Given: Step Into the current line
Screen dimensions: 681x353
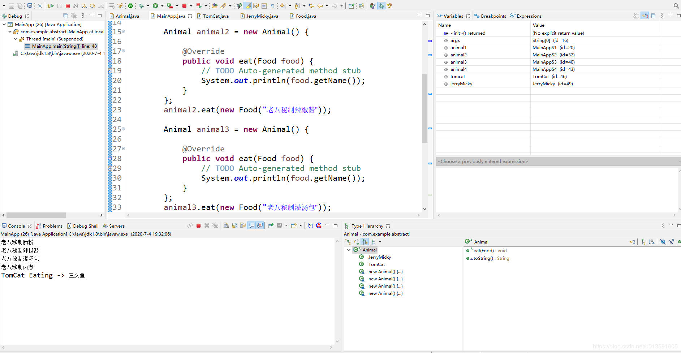Looking at the screenshot, I should (x=84, y=6).
